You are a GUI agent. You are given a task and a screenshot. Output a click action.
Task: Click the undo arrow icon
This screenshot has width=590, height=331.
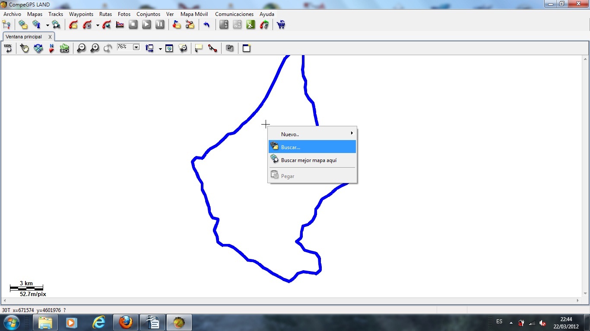point(206,25)
